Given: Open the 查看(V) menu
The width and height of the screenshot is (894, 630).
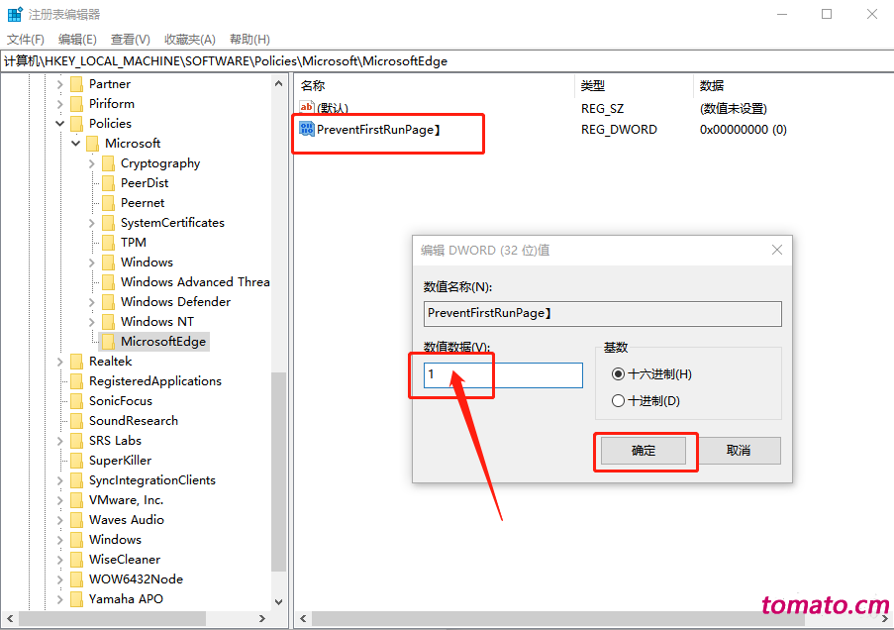Looking at the screenshot, I should [131, 40].
